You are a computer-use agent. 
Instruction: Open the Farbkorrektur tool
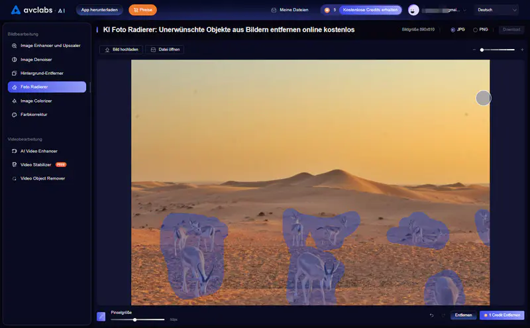[34, 115]
